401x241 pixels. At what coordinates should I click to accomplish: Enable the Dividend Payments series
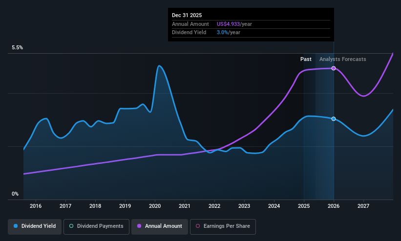(x=96, y=226)
